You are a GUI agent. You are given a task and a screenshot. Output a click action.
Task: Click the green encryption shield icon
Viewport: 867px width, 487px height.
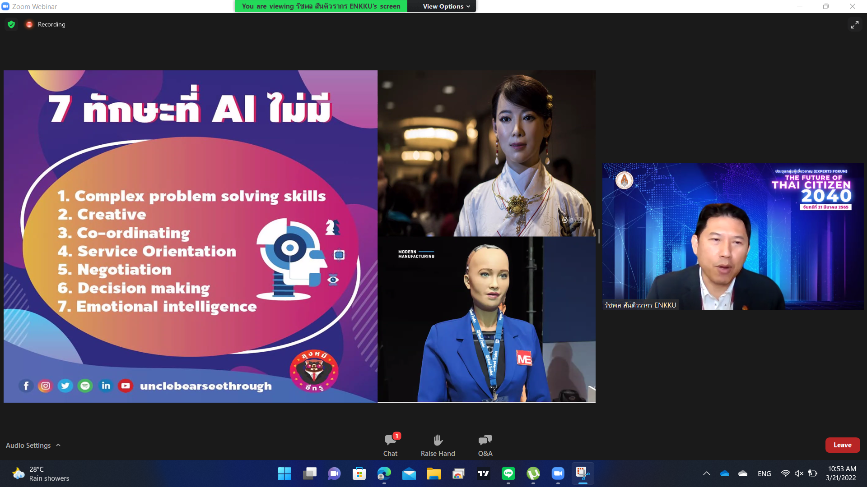point(11,24)
